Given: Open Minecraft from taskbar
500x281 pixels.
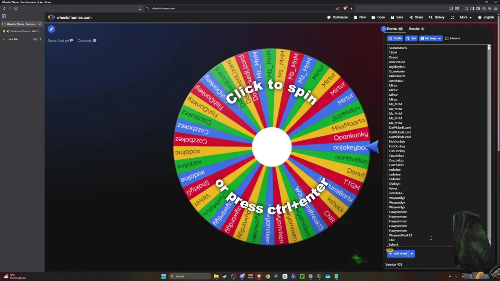Looking at the screenshot, I should point(302,276).
